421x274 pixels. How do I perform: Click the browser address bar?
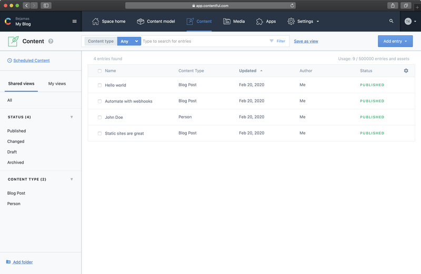click(x=210, y=5)
